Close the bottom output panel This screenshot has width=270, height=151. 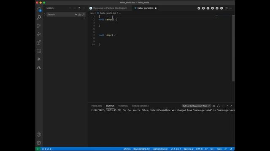coord(232,106)
